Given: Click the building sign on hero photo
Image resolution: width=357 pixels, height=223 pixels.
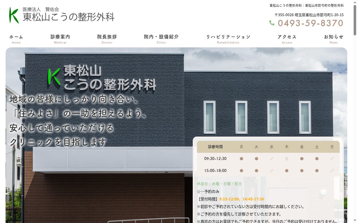Looking at the screenshot, I should pos(102,77).
